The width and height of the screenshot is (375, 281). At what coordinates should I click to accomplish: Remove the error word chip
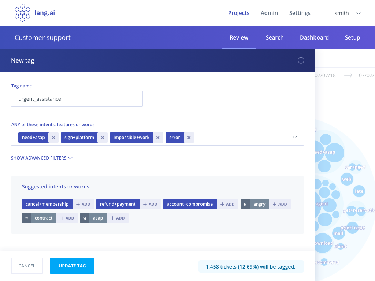[189, 137]
